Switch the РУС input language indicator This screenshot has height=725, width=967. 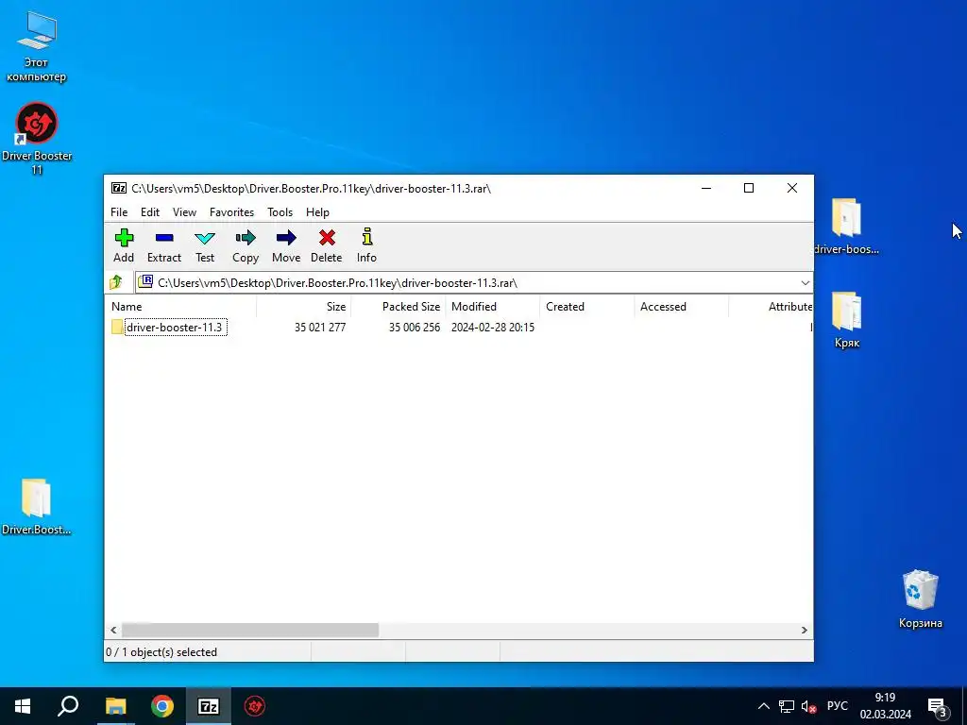click(x=837, y=706)
